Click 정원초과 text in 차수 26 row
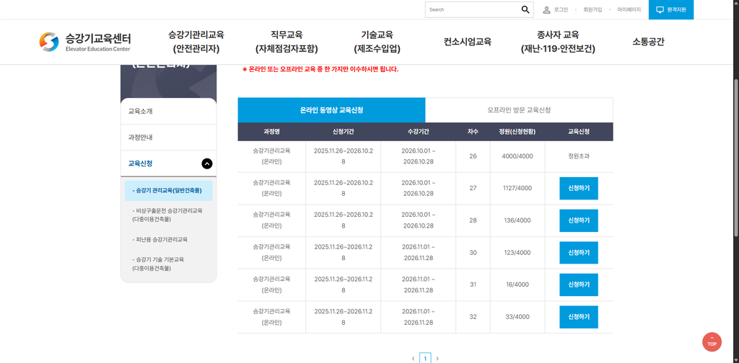 coord(579,156)
